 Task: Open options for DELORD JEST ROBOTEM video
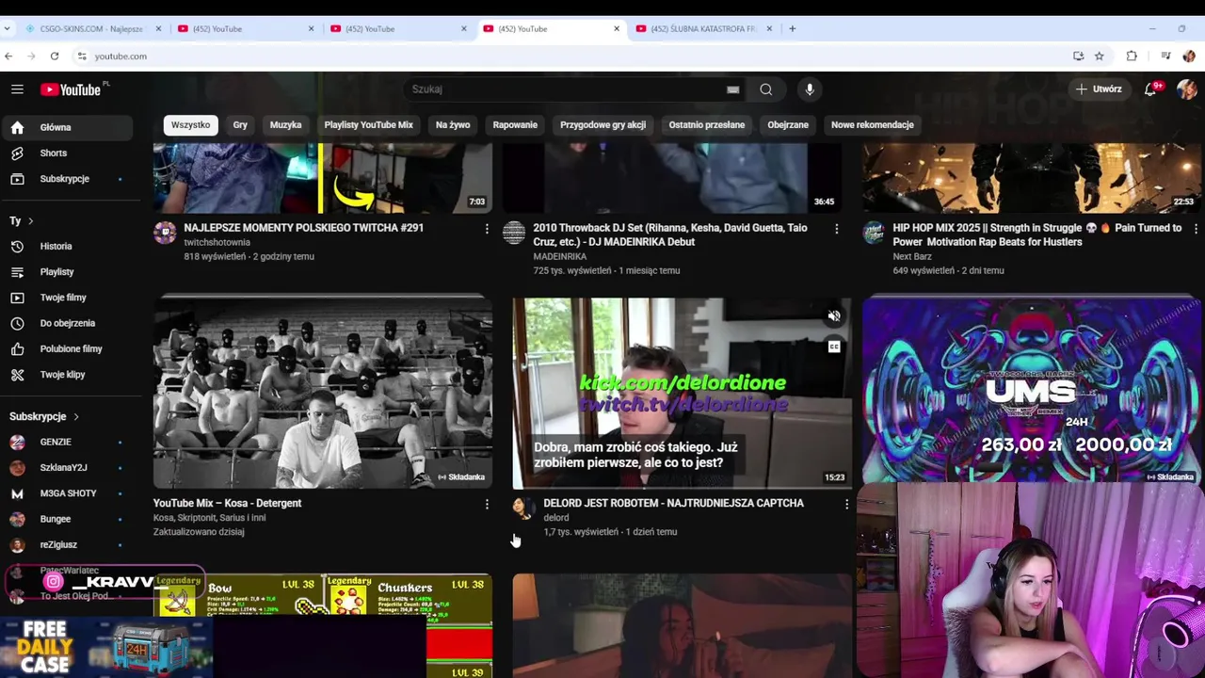(x=846, y=505)
